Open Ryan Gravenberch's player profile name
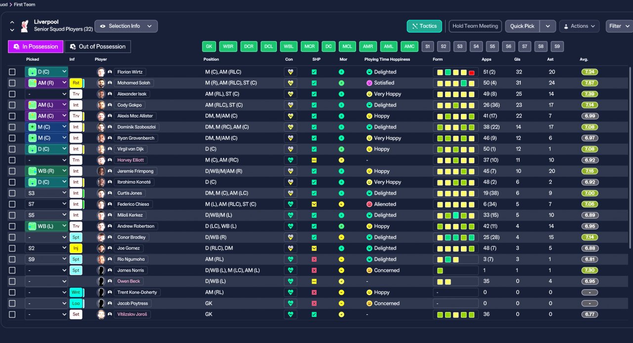633x343 pixels. click(x=136, y=138)
